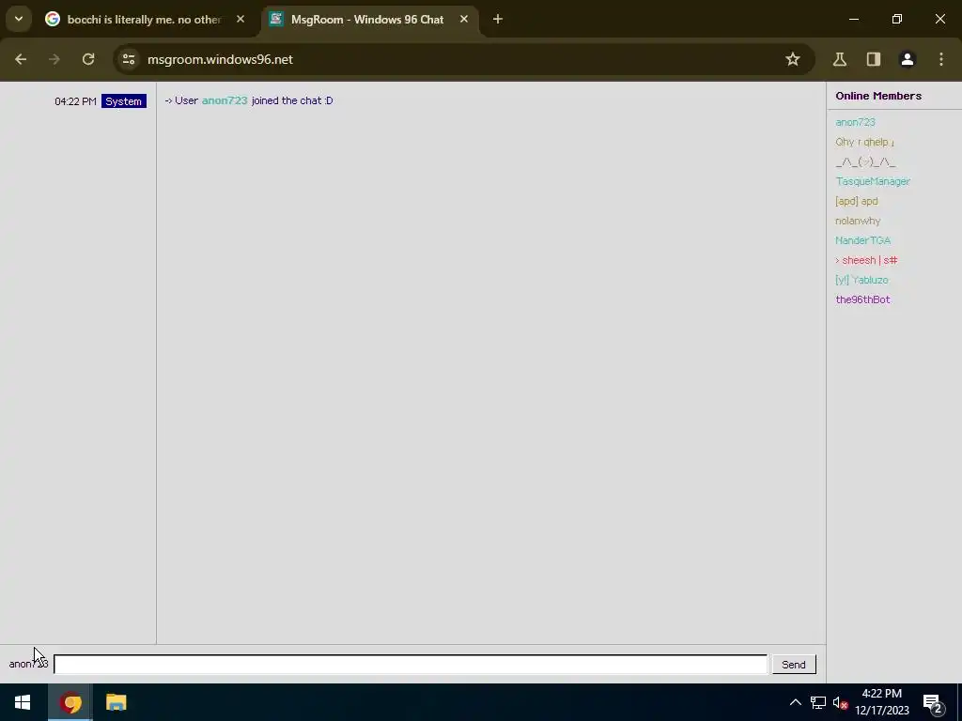Select [y!] Yabluzo in Online Members
This screenshot has width=962, height=721.
click(x=861, y=280)
